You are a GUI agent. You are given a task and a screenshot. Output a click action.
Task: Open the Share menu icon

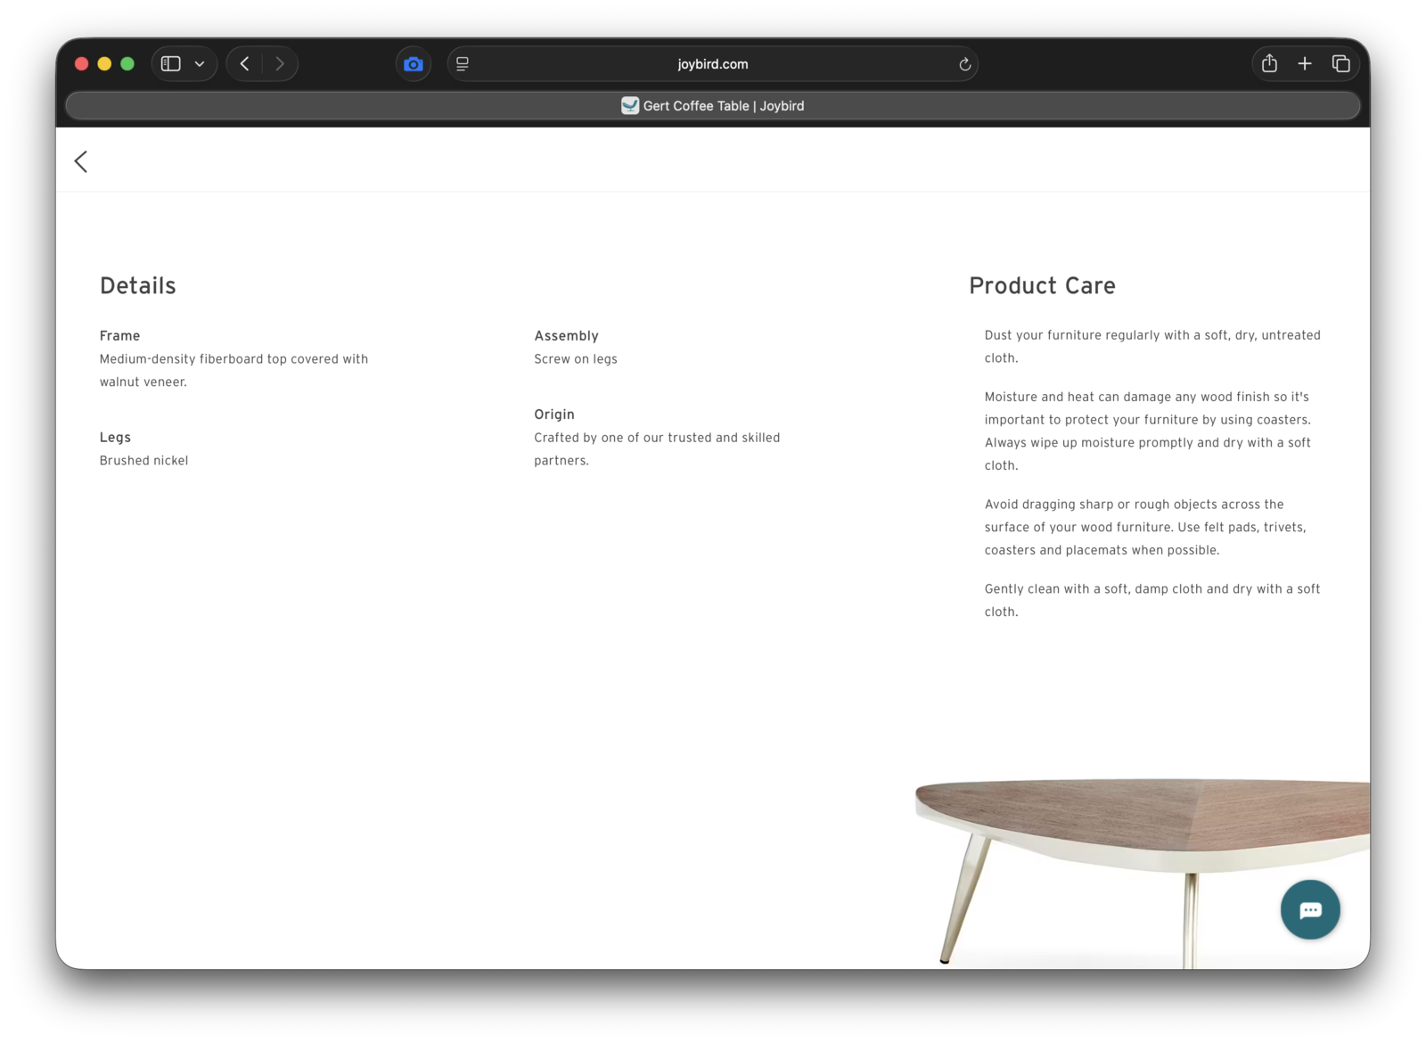tap(1269, 64)
